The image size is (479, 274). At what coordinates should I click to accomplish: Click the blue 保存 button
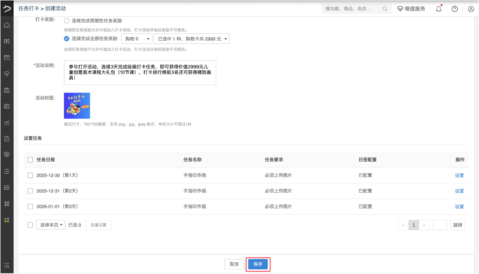click(x=258, y=264)
